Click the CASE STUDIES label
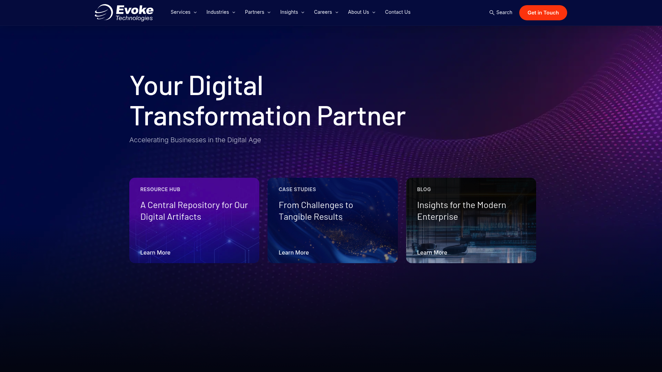 click(x=297, y=189)
